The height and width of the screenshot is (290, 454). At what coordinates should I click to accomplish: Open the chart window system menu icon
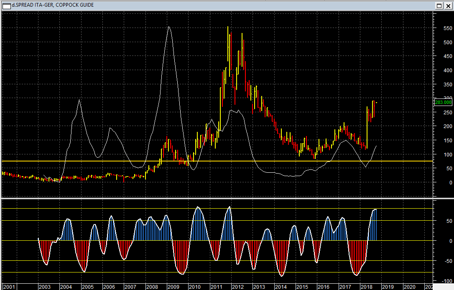tap(6, 5)
